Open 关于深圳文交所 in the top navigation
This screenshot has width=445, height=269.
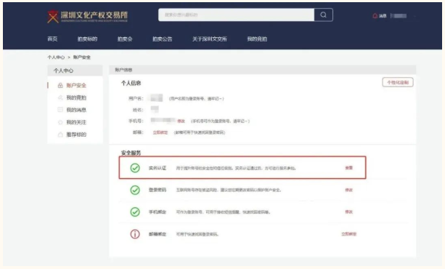coord(210,39)
